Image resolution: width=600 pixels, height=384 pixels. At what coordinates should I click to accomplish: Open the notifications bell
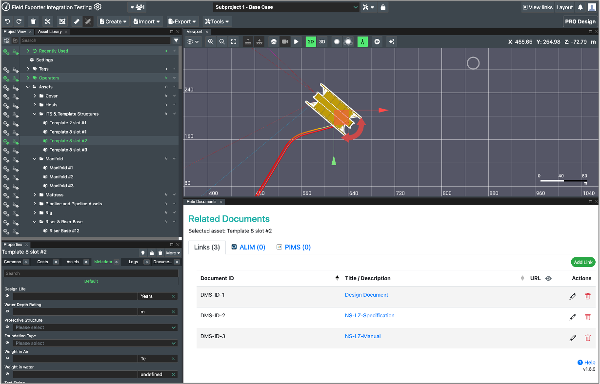tap(580, 7)
